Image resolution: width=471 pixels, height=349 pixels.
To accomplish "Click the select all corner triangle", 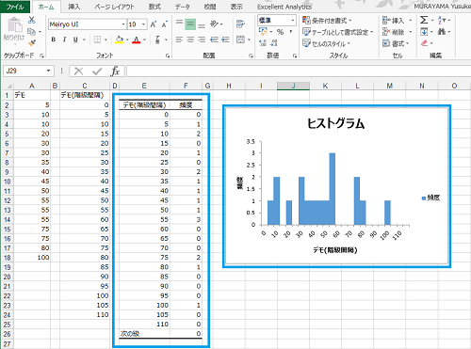I will point(8,86).
